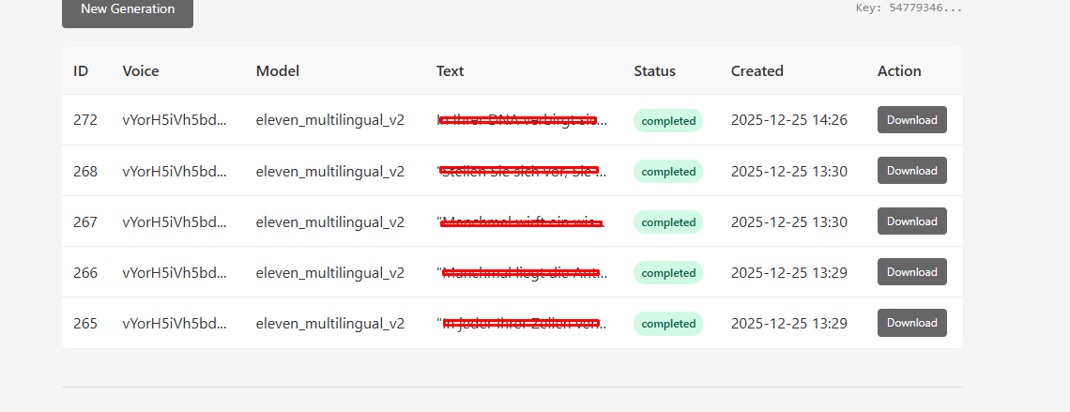Click the created time in row 266
The image size is (1070, 412).
pos(788,273)
